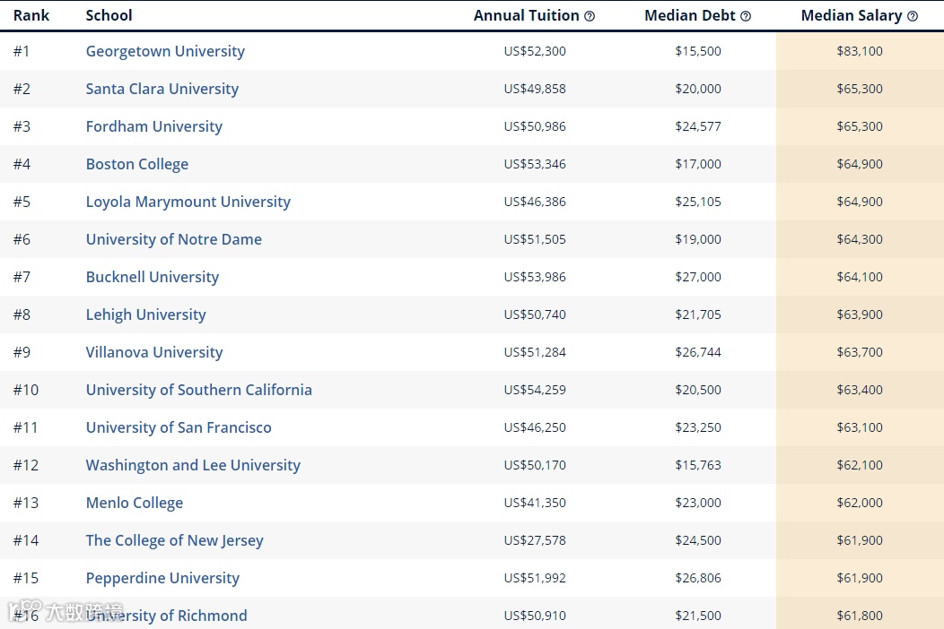Click the Rank column header
The width and height of the screenshot is (944, 629).
(x=31, y=15)
